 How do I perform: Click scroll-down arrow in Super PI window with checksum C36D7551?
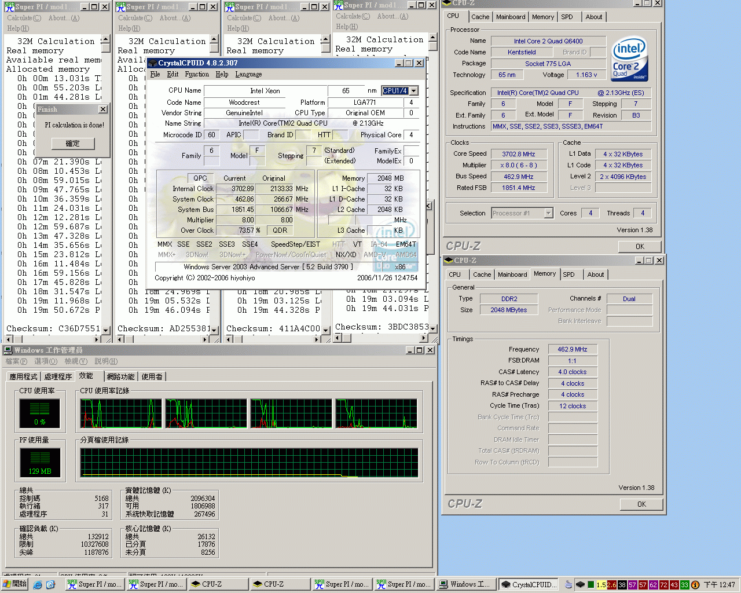point(105,330)
